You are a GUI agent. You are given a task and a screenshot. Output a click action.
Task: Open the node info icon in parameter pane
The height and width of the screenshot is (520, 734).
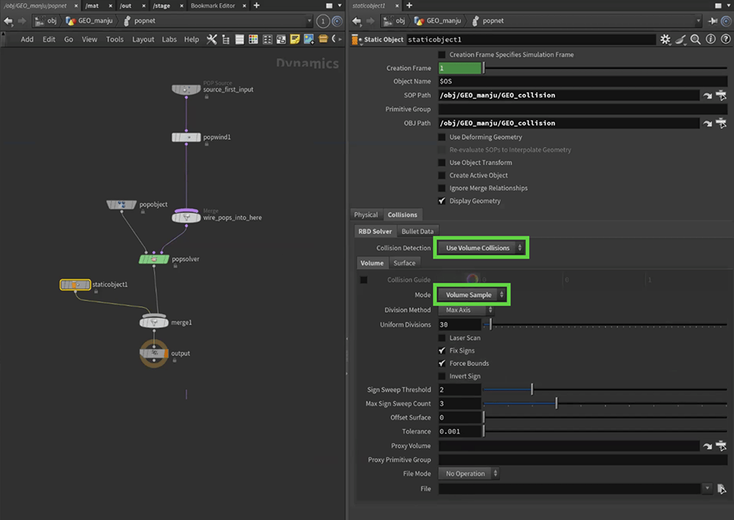pyautogui.click(x=710, y=39)
